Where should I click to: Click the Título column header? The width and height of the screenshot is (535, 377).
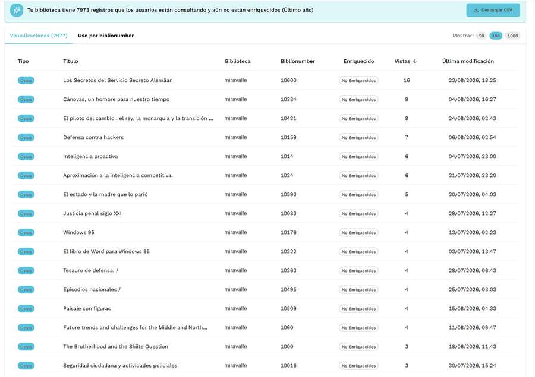coord(71,61)
